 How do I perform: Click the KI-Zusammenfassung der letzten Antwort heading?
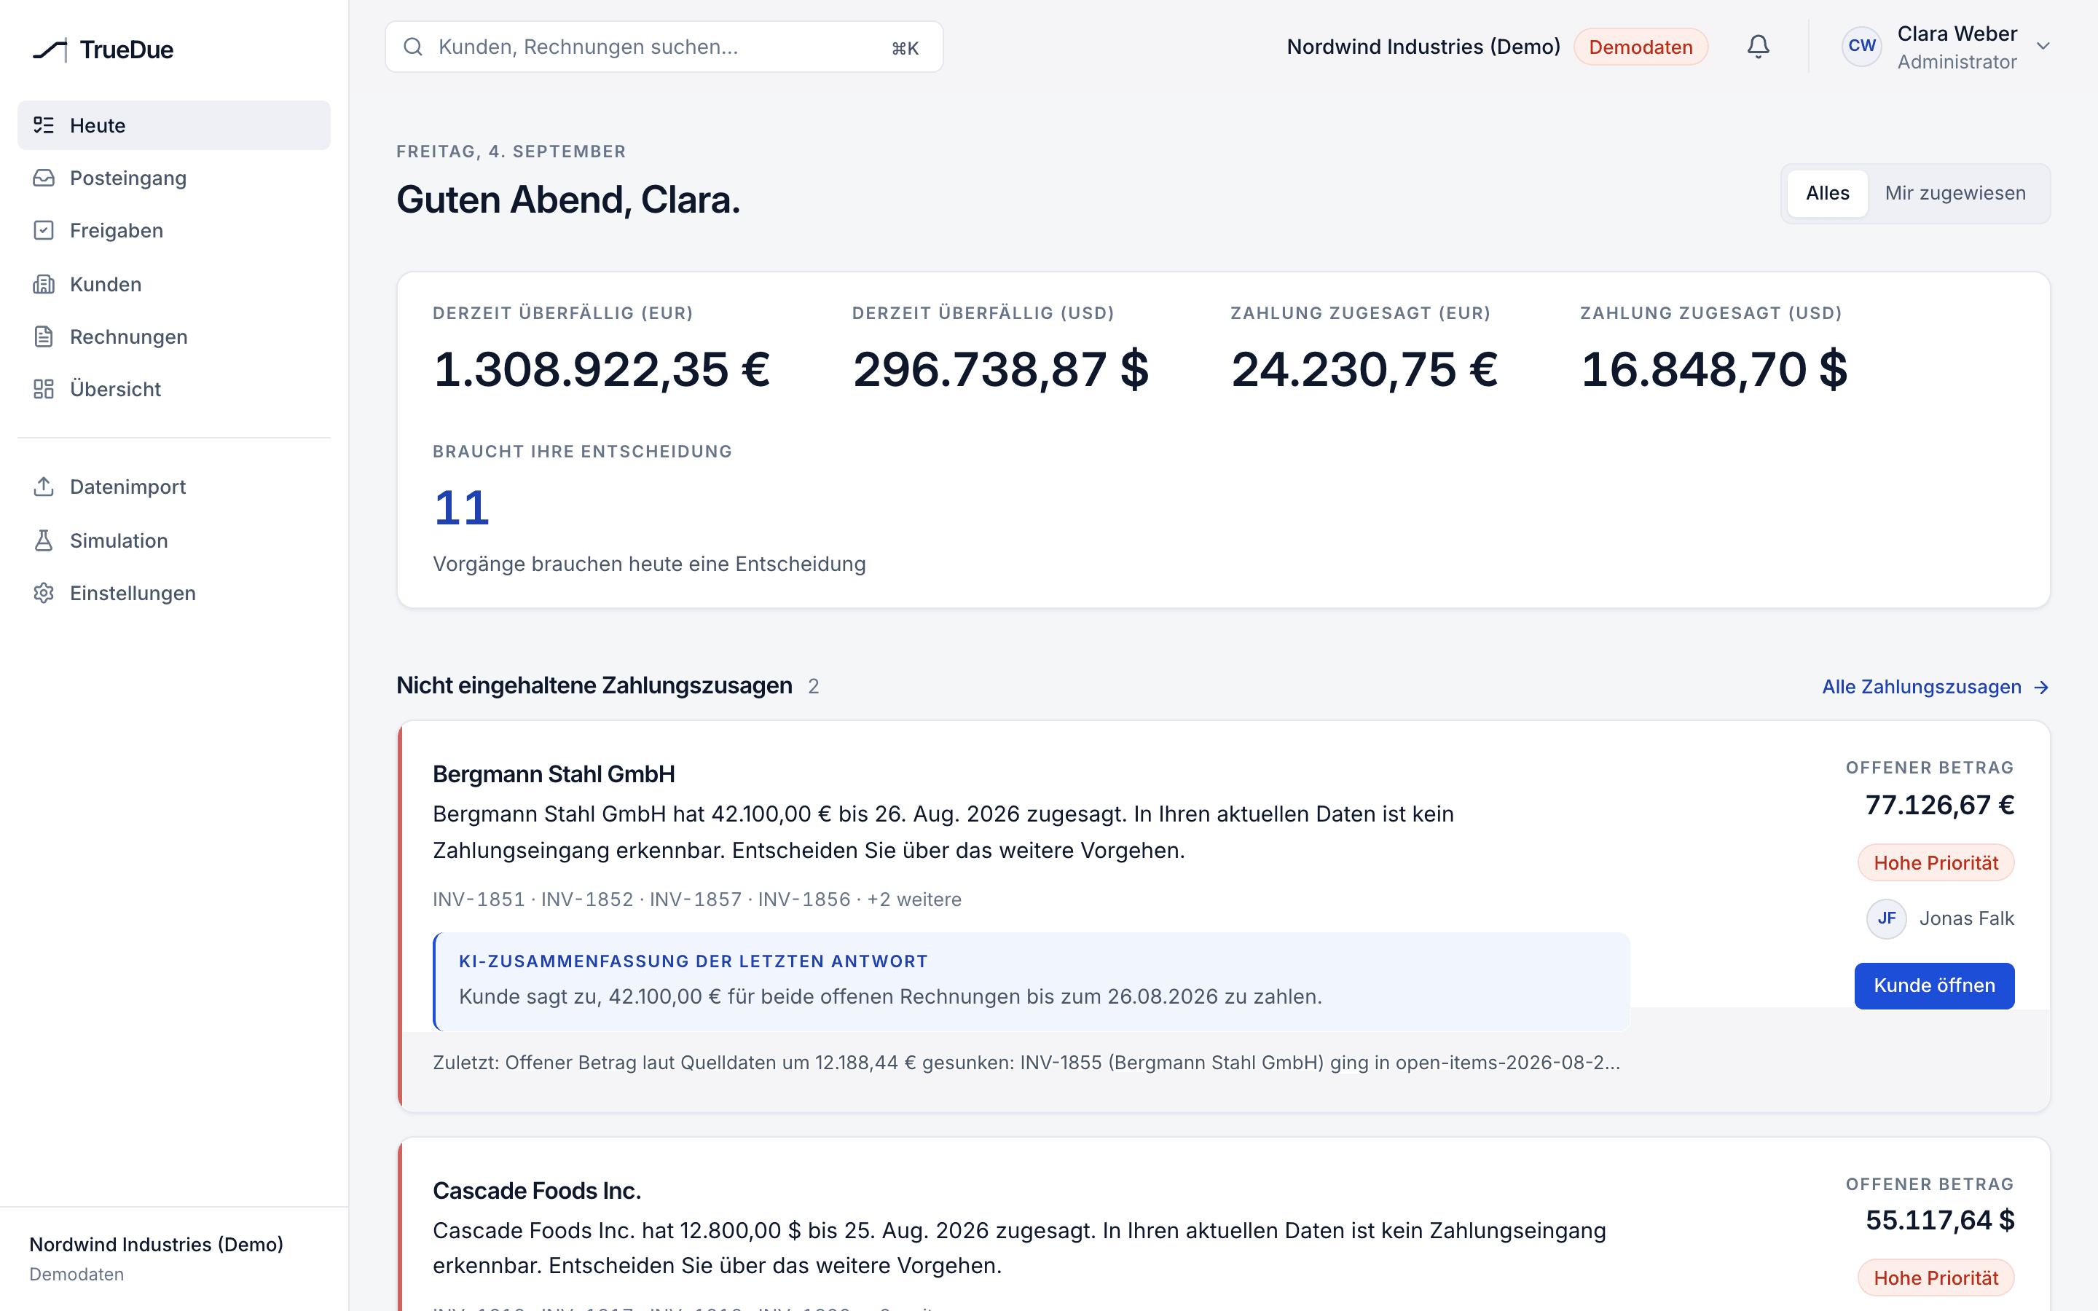pyautogui.click(x=693, y=961)
